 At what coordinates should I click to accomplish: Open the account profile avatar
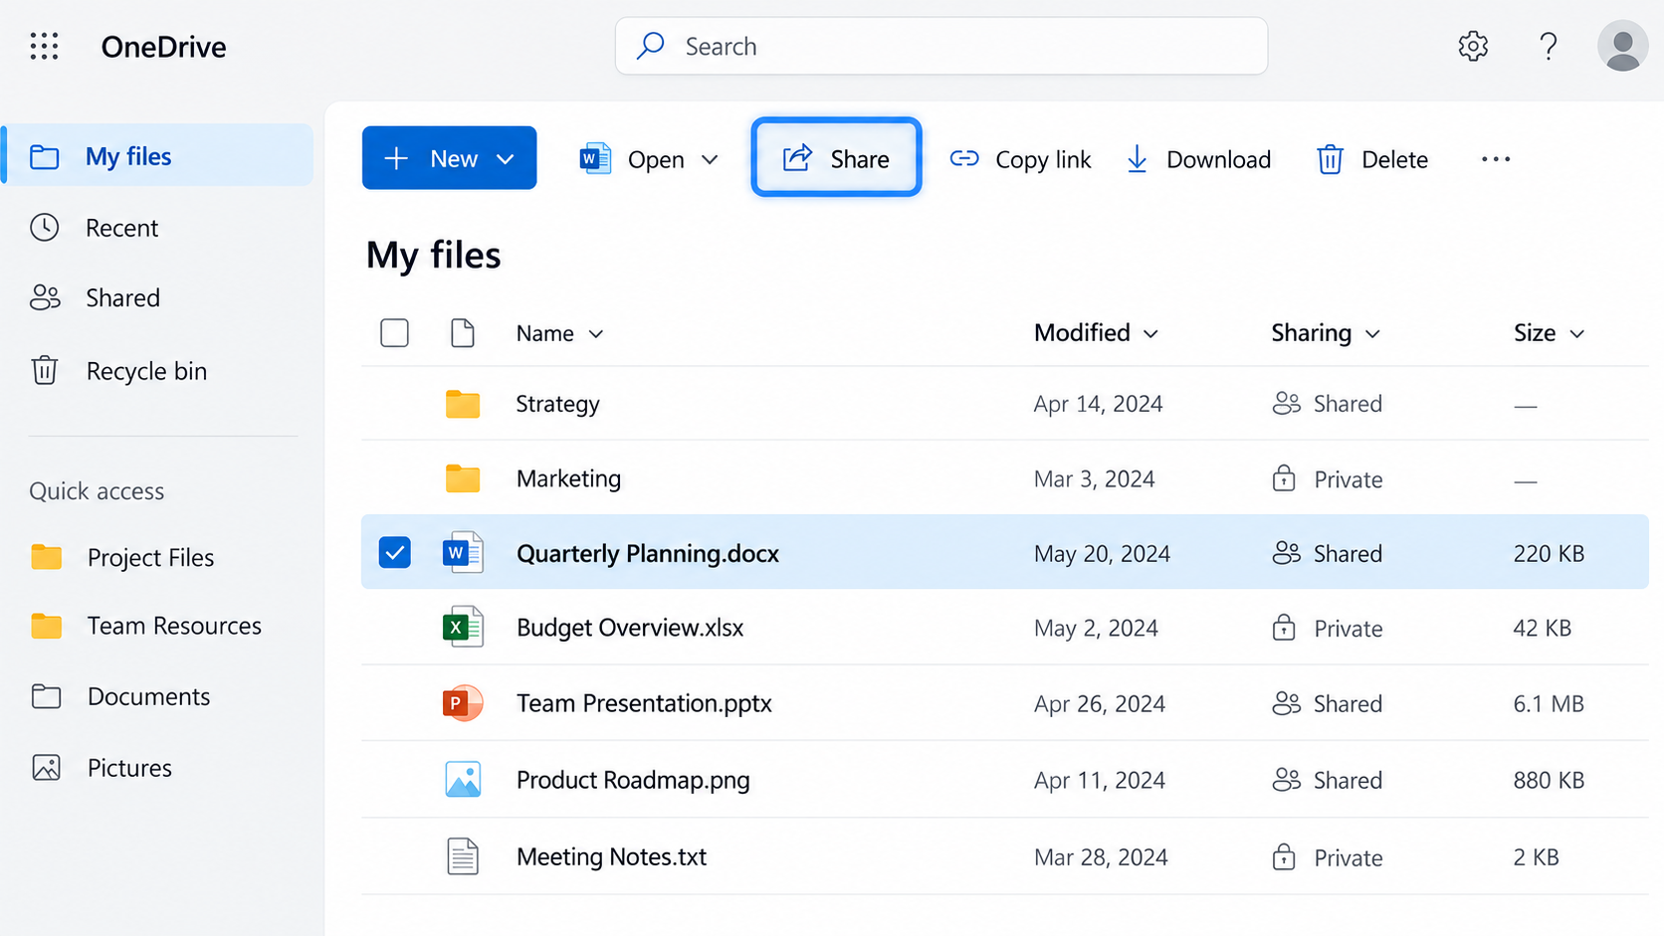pos(1623,46)
